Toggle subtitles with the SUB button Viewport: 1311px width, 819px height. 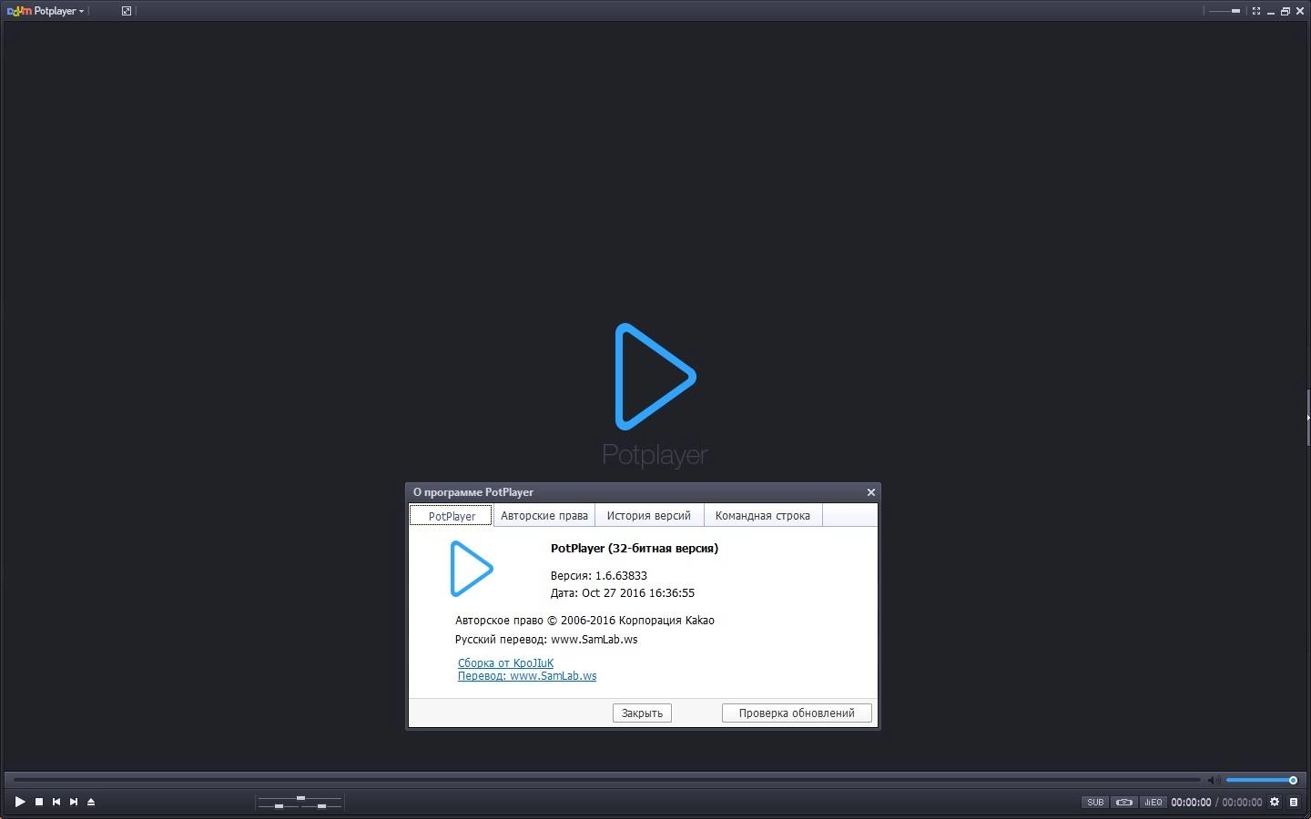(1095, 802)
